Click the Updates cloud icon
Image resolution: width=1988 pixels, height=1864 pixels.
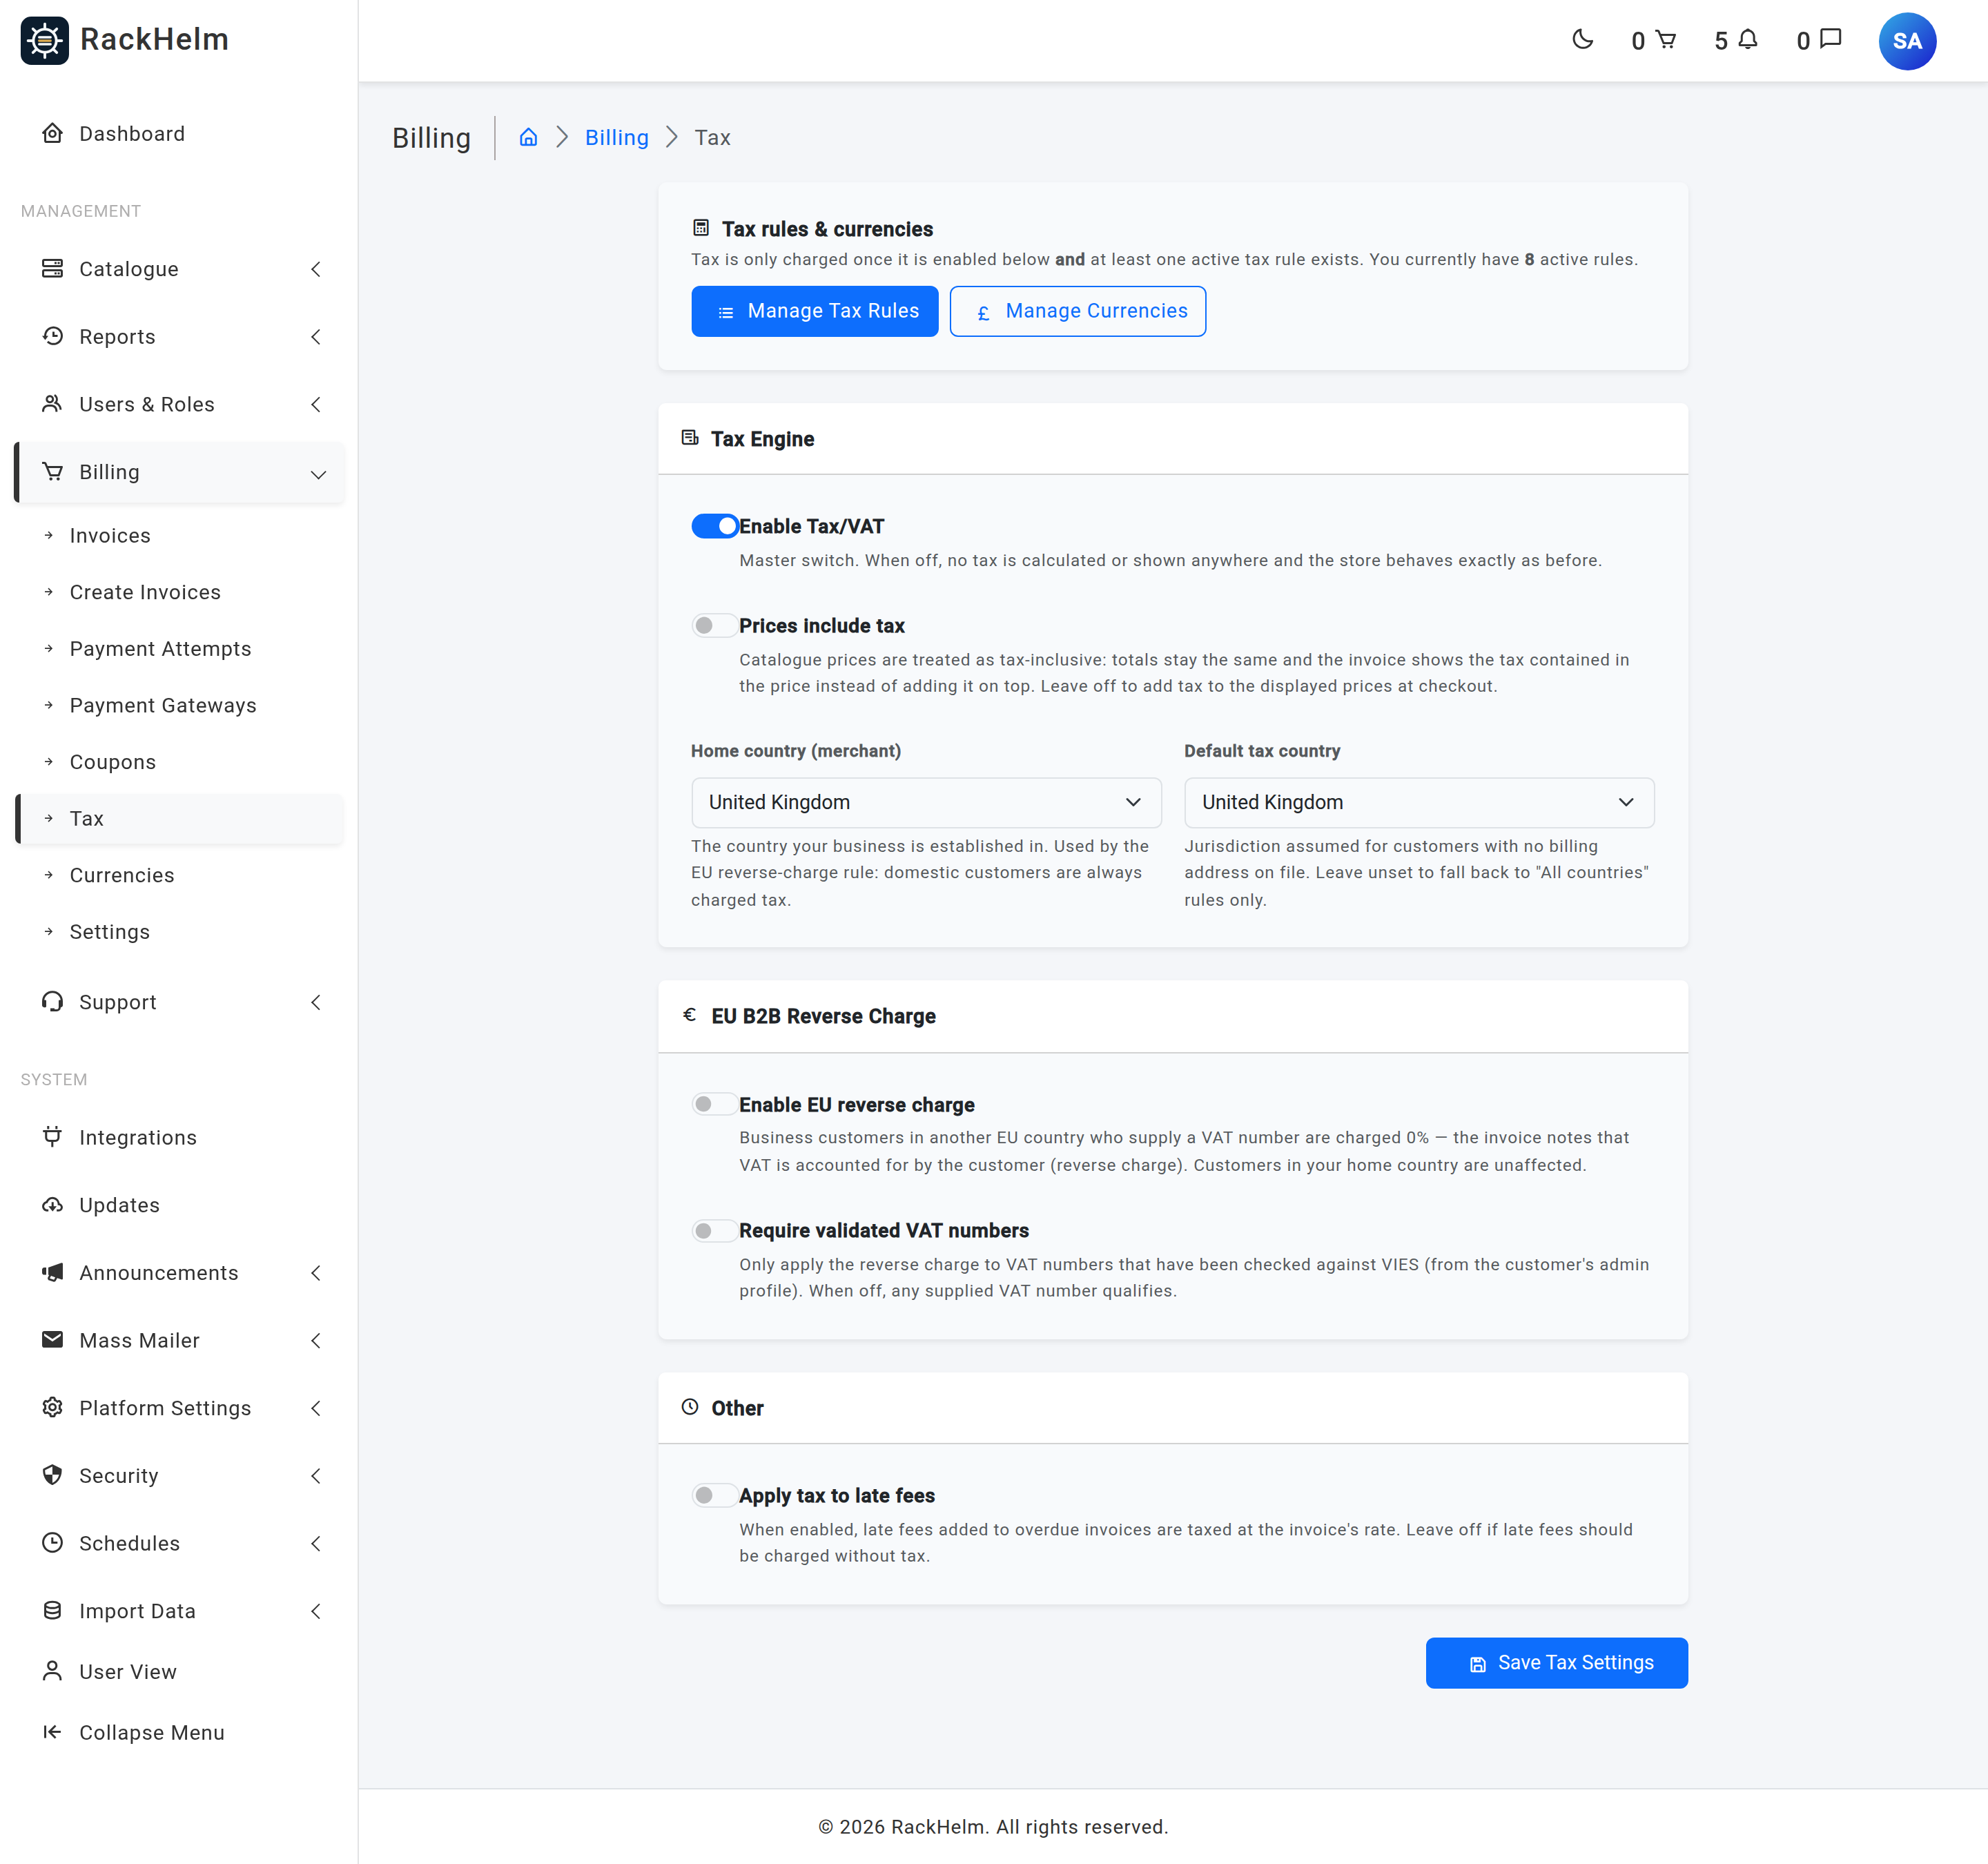pyautogui.click(x=53, y=1205)
